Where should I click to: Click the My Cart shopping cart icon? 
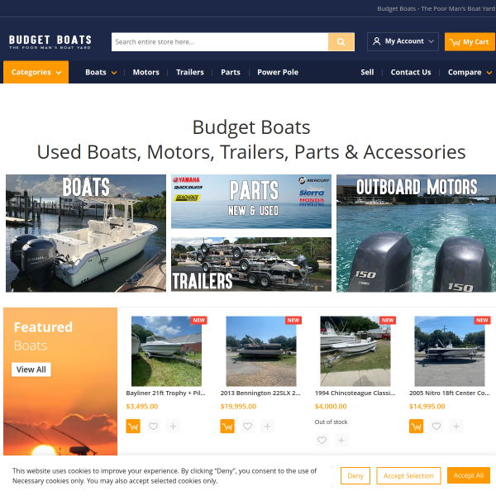click(x=455, y=42)
